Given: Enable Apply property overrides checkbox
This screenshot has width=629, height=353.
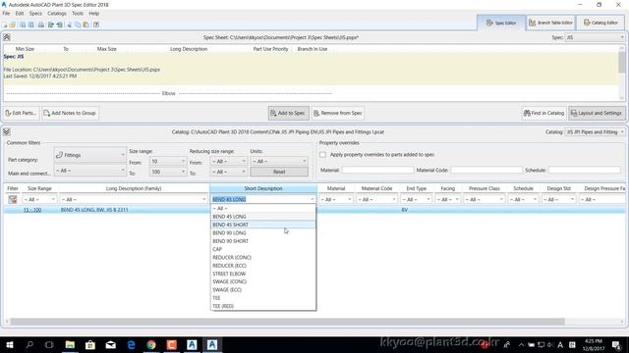Looking at the screenshot, I should pos(323,155).
